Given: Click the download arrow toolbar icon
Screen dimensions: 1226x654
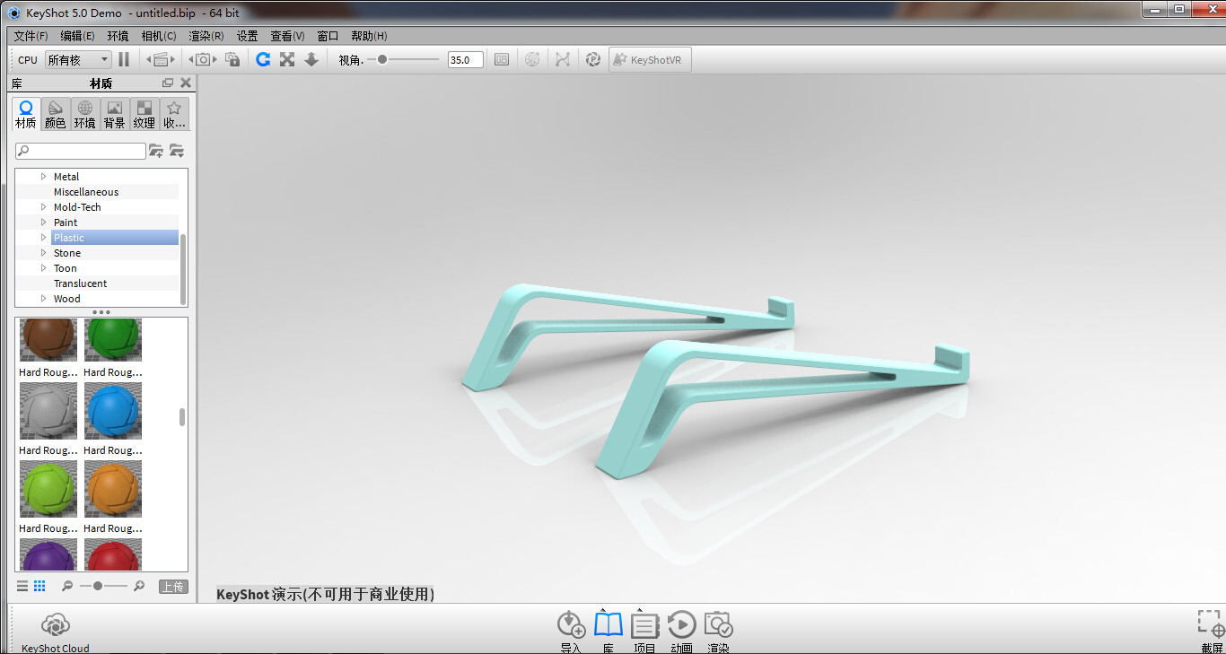Looking at the screenshot, I should tap(311, 59).
